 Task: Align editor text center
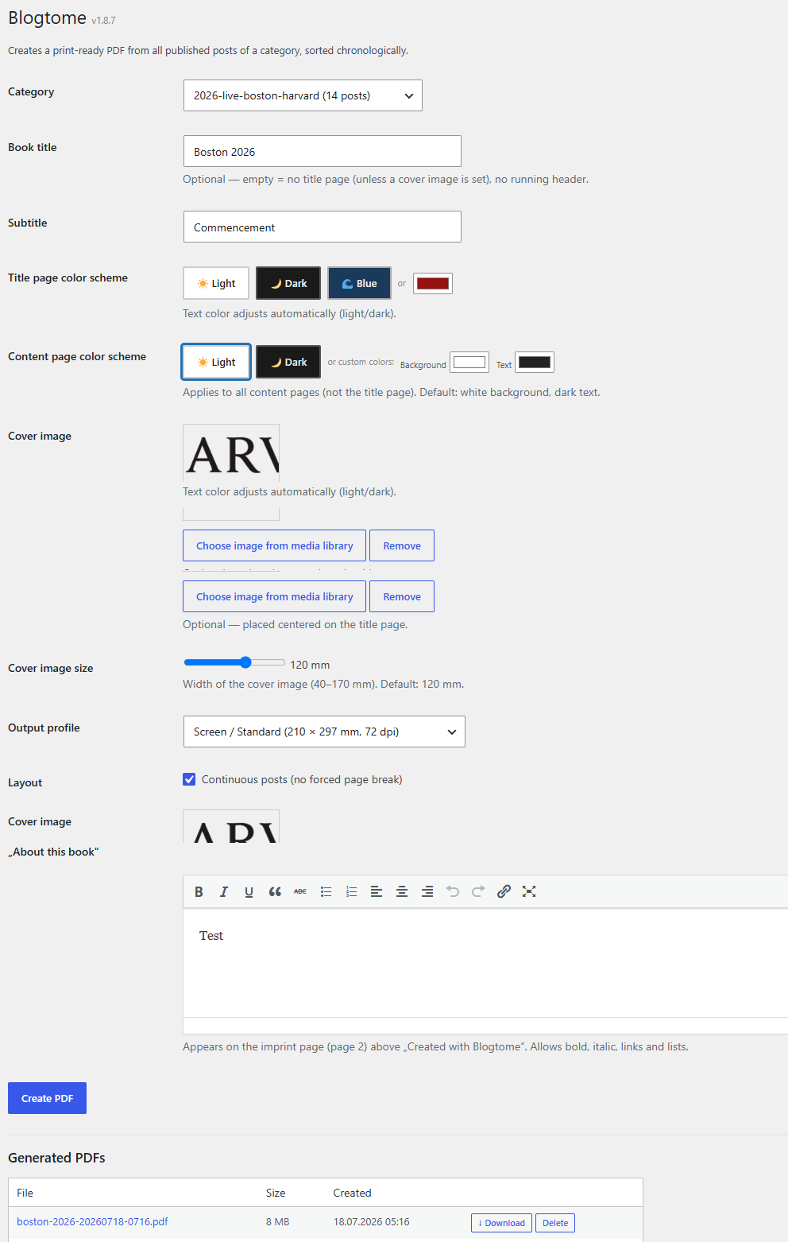point(402,891)
